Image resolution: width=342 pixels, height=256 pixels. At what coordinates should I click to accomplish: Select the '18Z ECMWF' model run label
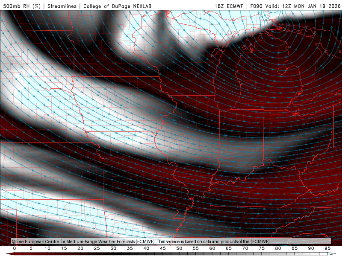[229, 6]
